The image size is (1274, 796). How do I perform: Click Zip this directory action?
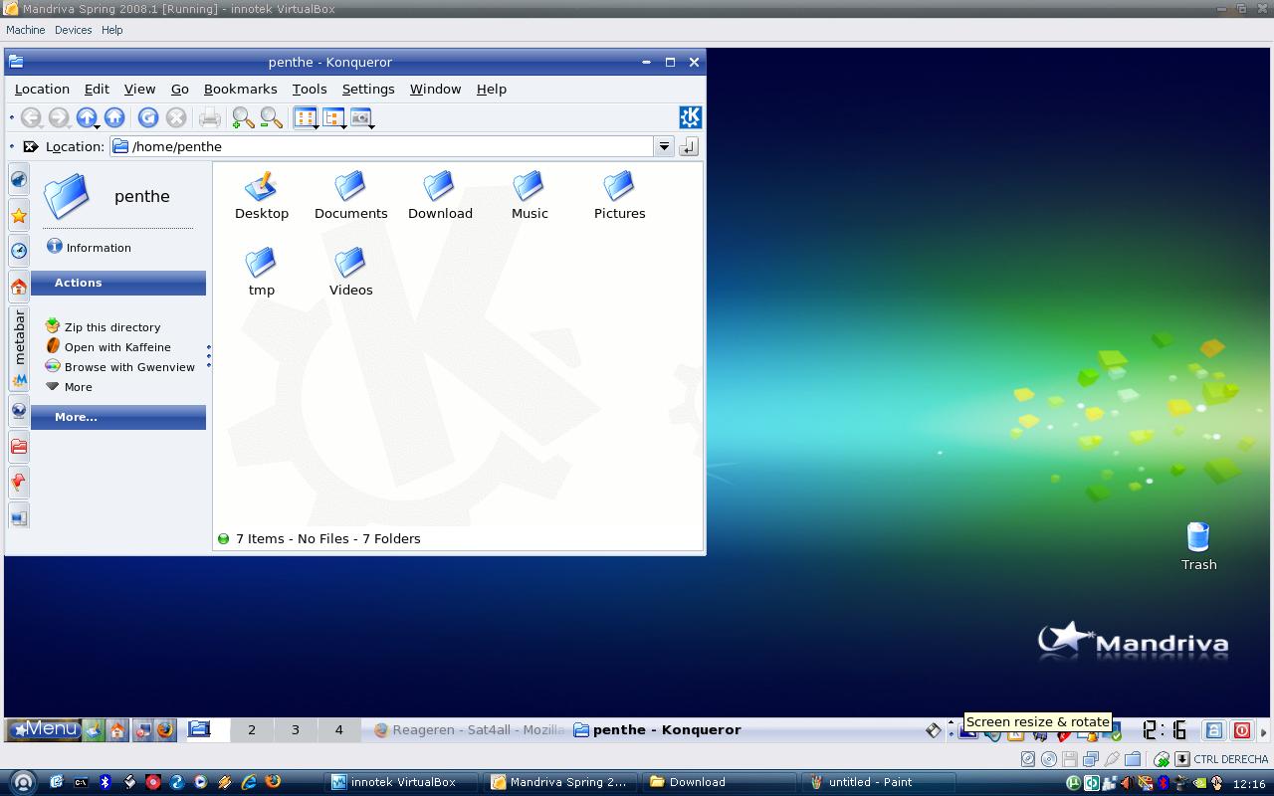(103, 326)
